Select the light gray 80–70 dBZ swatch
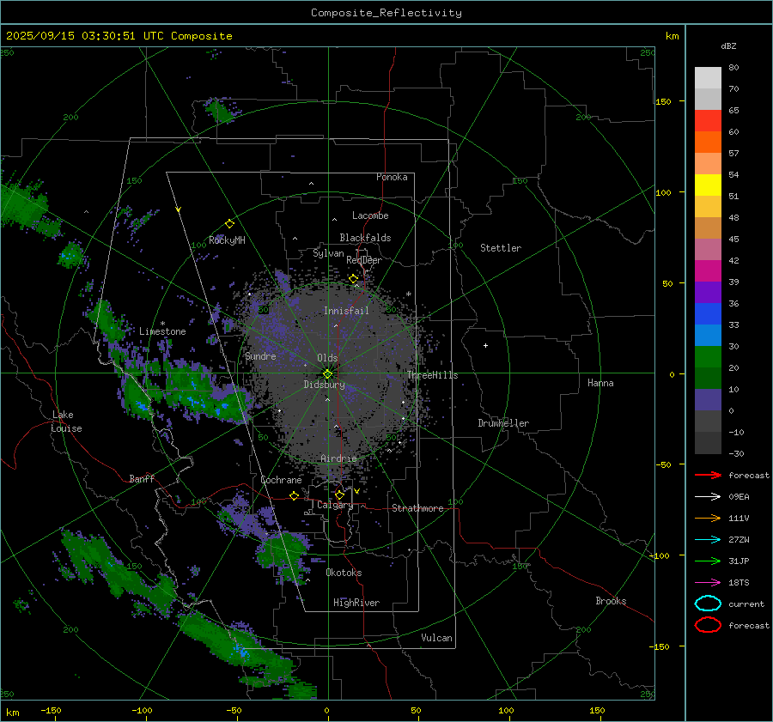 pyautogui.click(x=708, y=78)
